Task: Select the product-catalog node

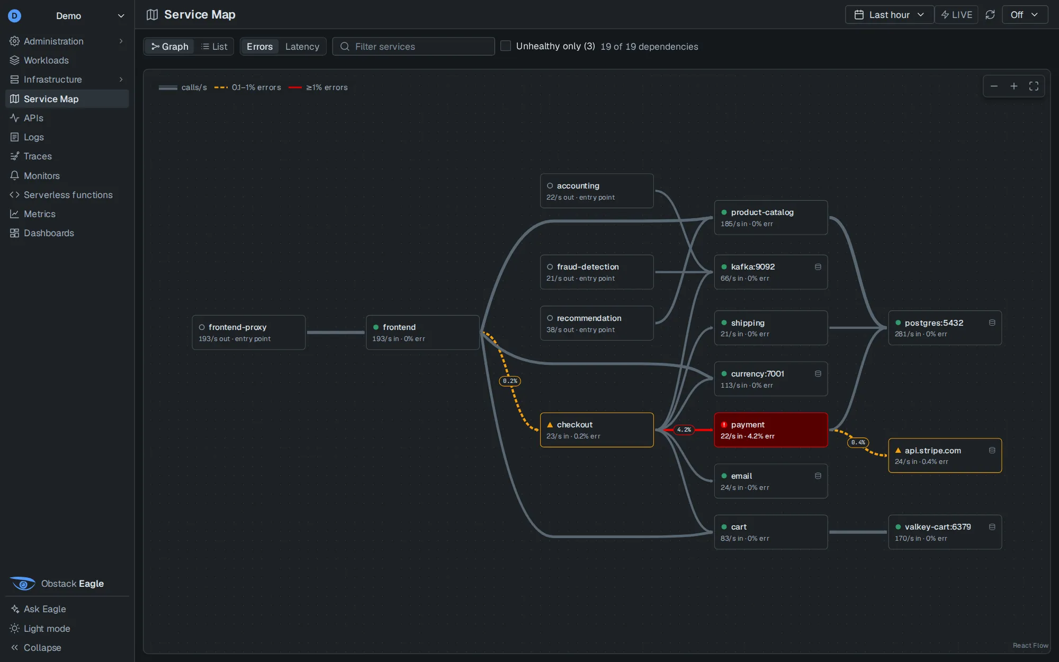Action: click(x=770, y=218)
